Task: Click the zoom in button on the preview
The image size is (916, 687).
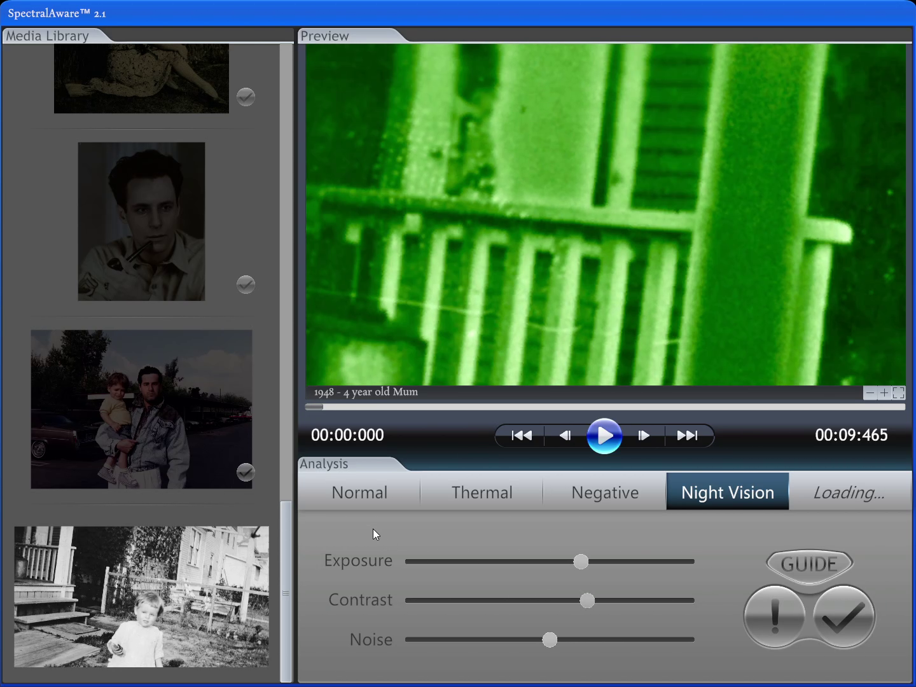Action: pos(884,392)
